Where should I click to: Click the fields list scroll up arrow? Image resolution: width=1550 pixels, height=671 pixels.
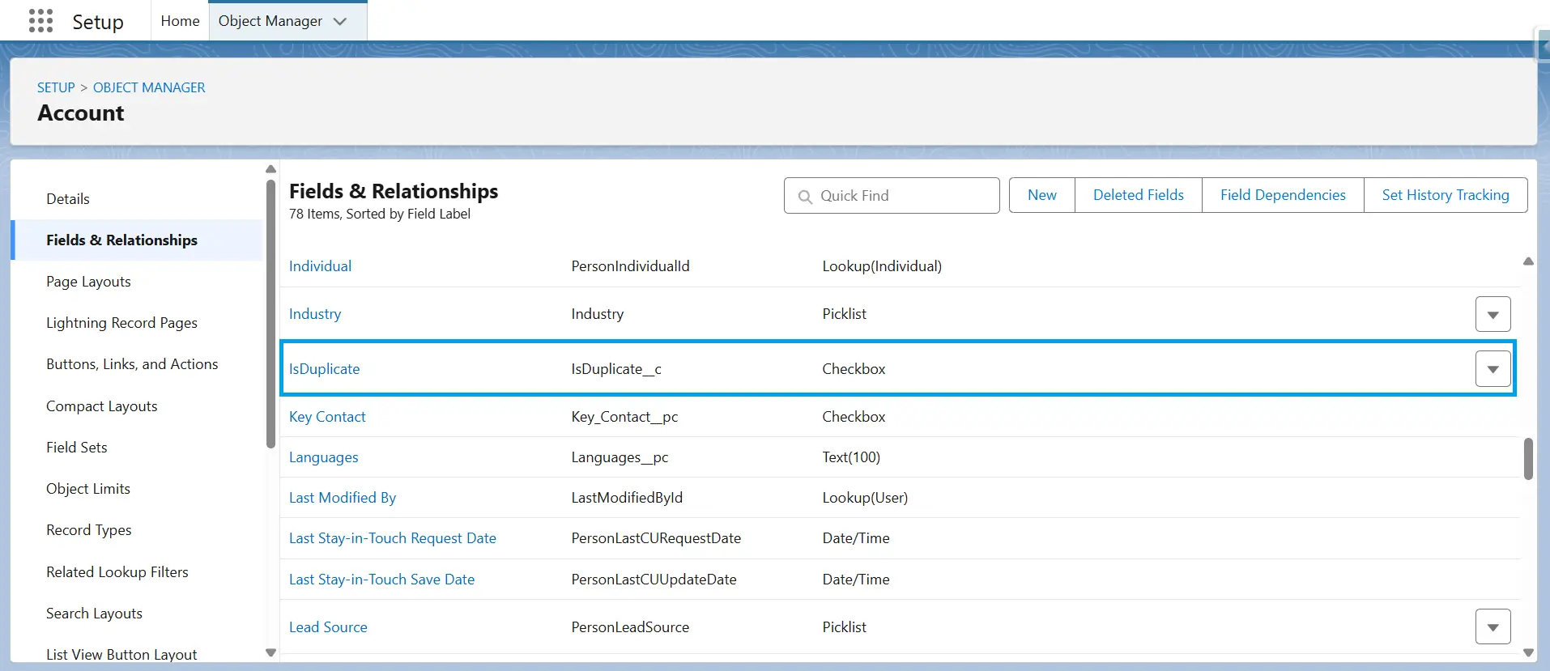click(1528, 261)
